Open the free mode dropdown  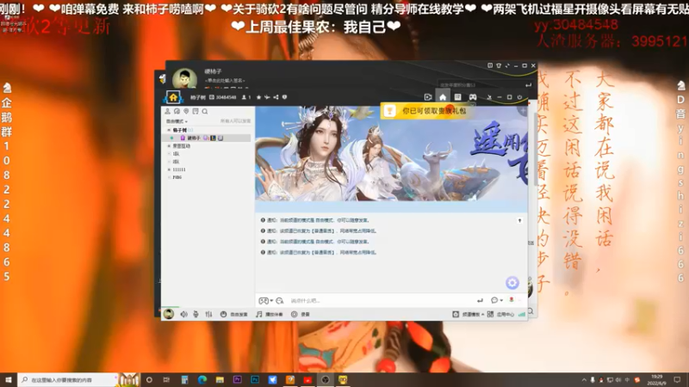click(x=177, y=121)
